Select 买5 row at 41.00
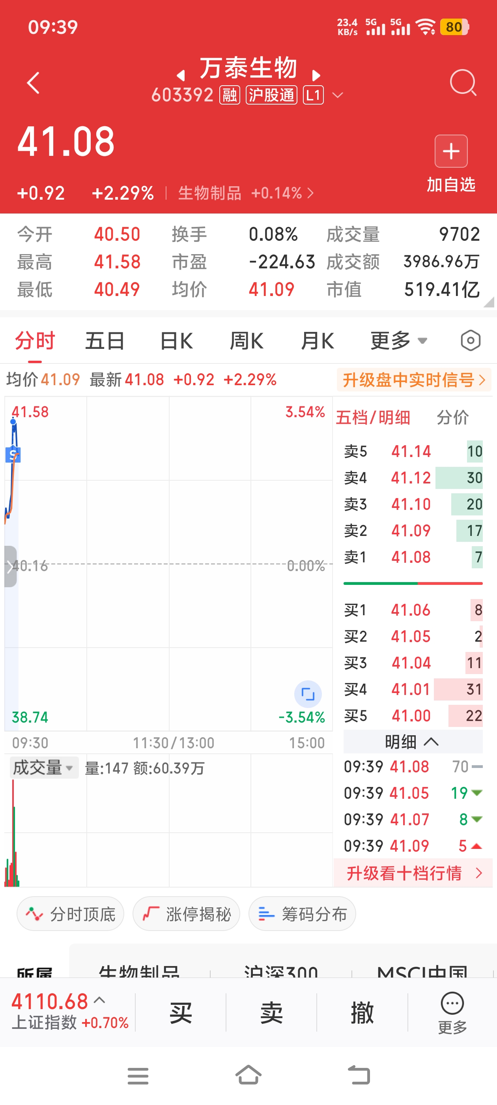This screenshot has width=497, height=1105. tap(413, 715)
